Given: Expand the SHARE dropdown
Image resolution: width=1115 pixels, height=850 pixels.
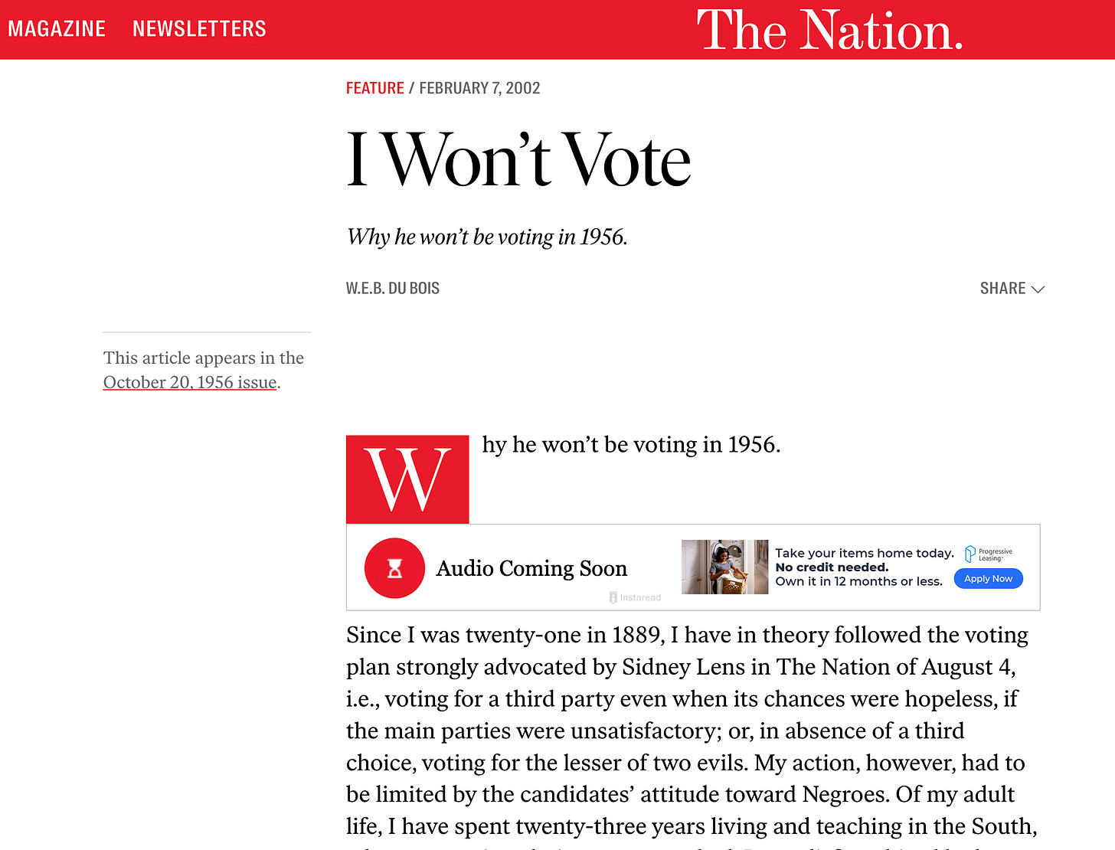Looking at the screenshot, I should [x=1012, y=288].
